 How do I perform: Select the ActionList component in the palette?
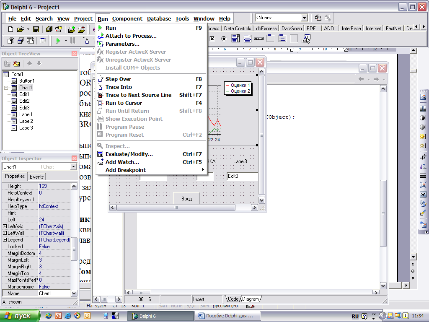click(306, 39)
